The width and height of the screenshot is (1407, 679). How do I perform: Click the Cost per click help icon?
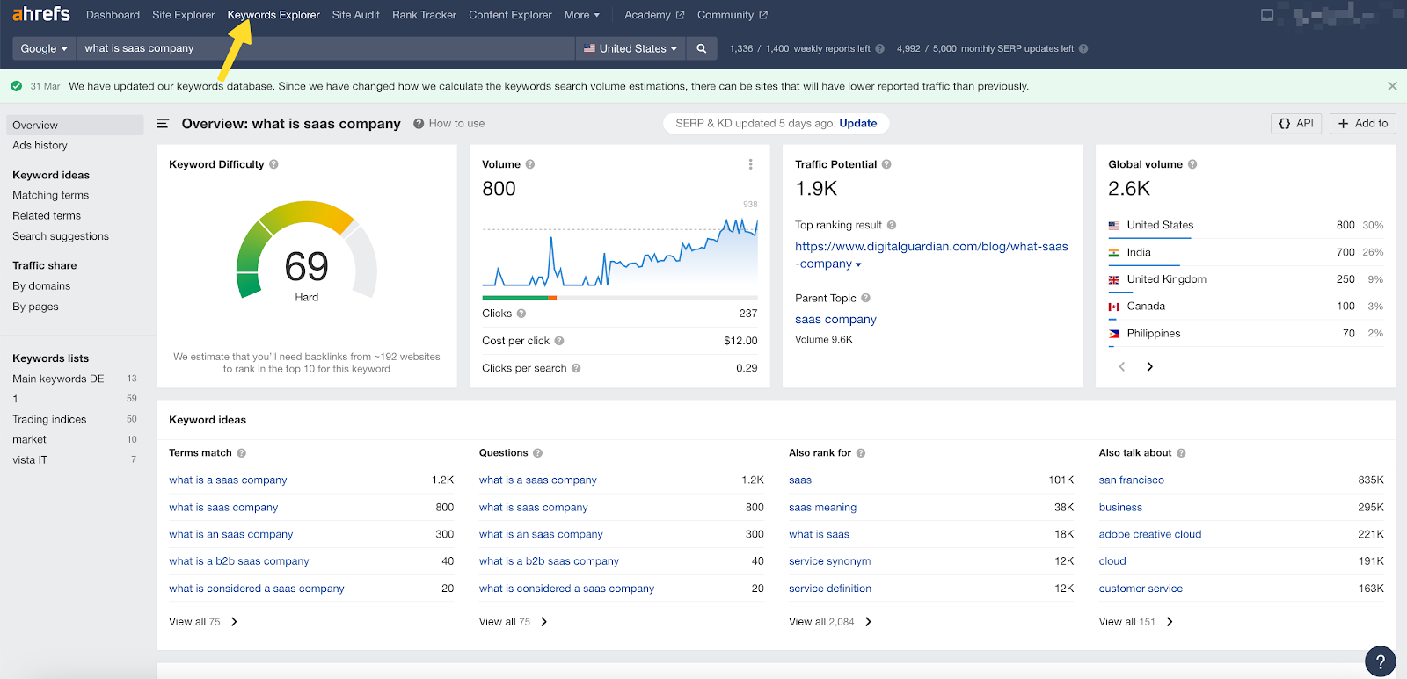(x=559, y=341)
